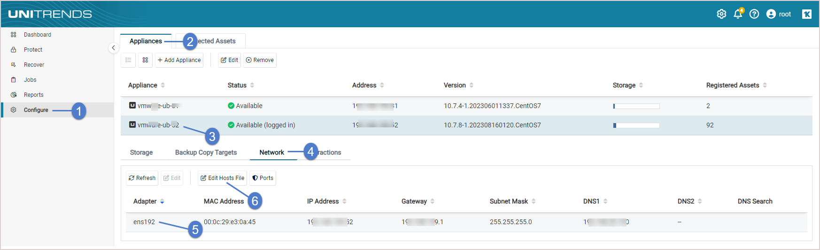Viewport: 820px width, 250px height.
Task: Sort by Subnet Mask column
Action: point(513,201)
